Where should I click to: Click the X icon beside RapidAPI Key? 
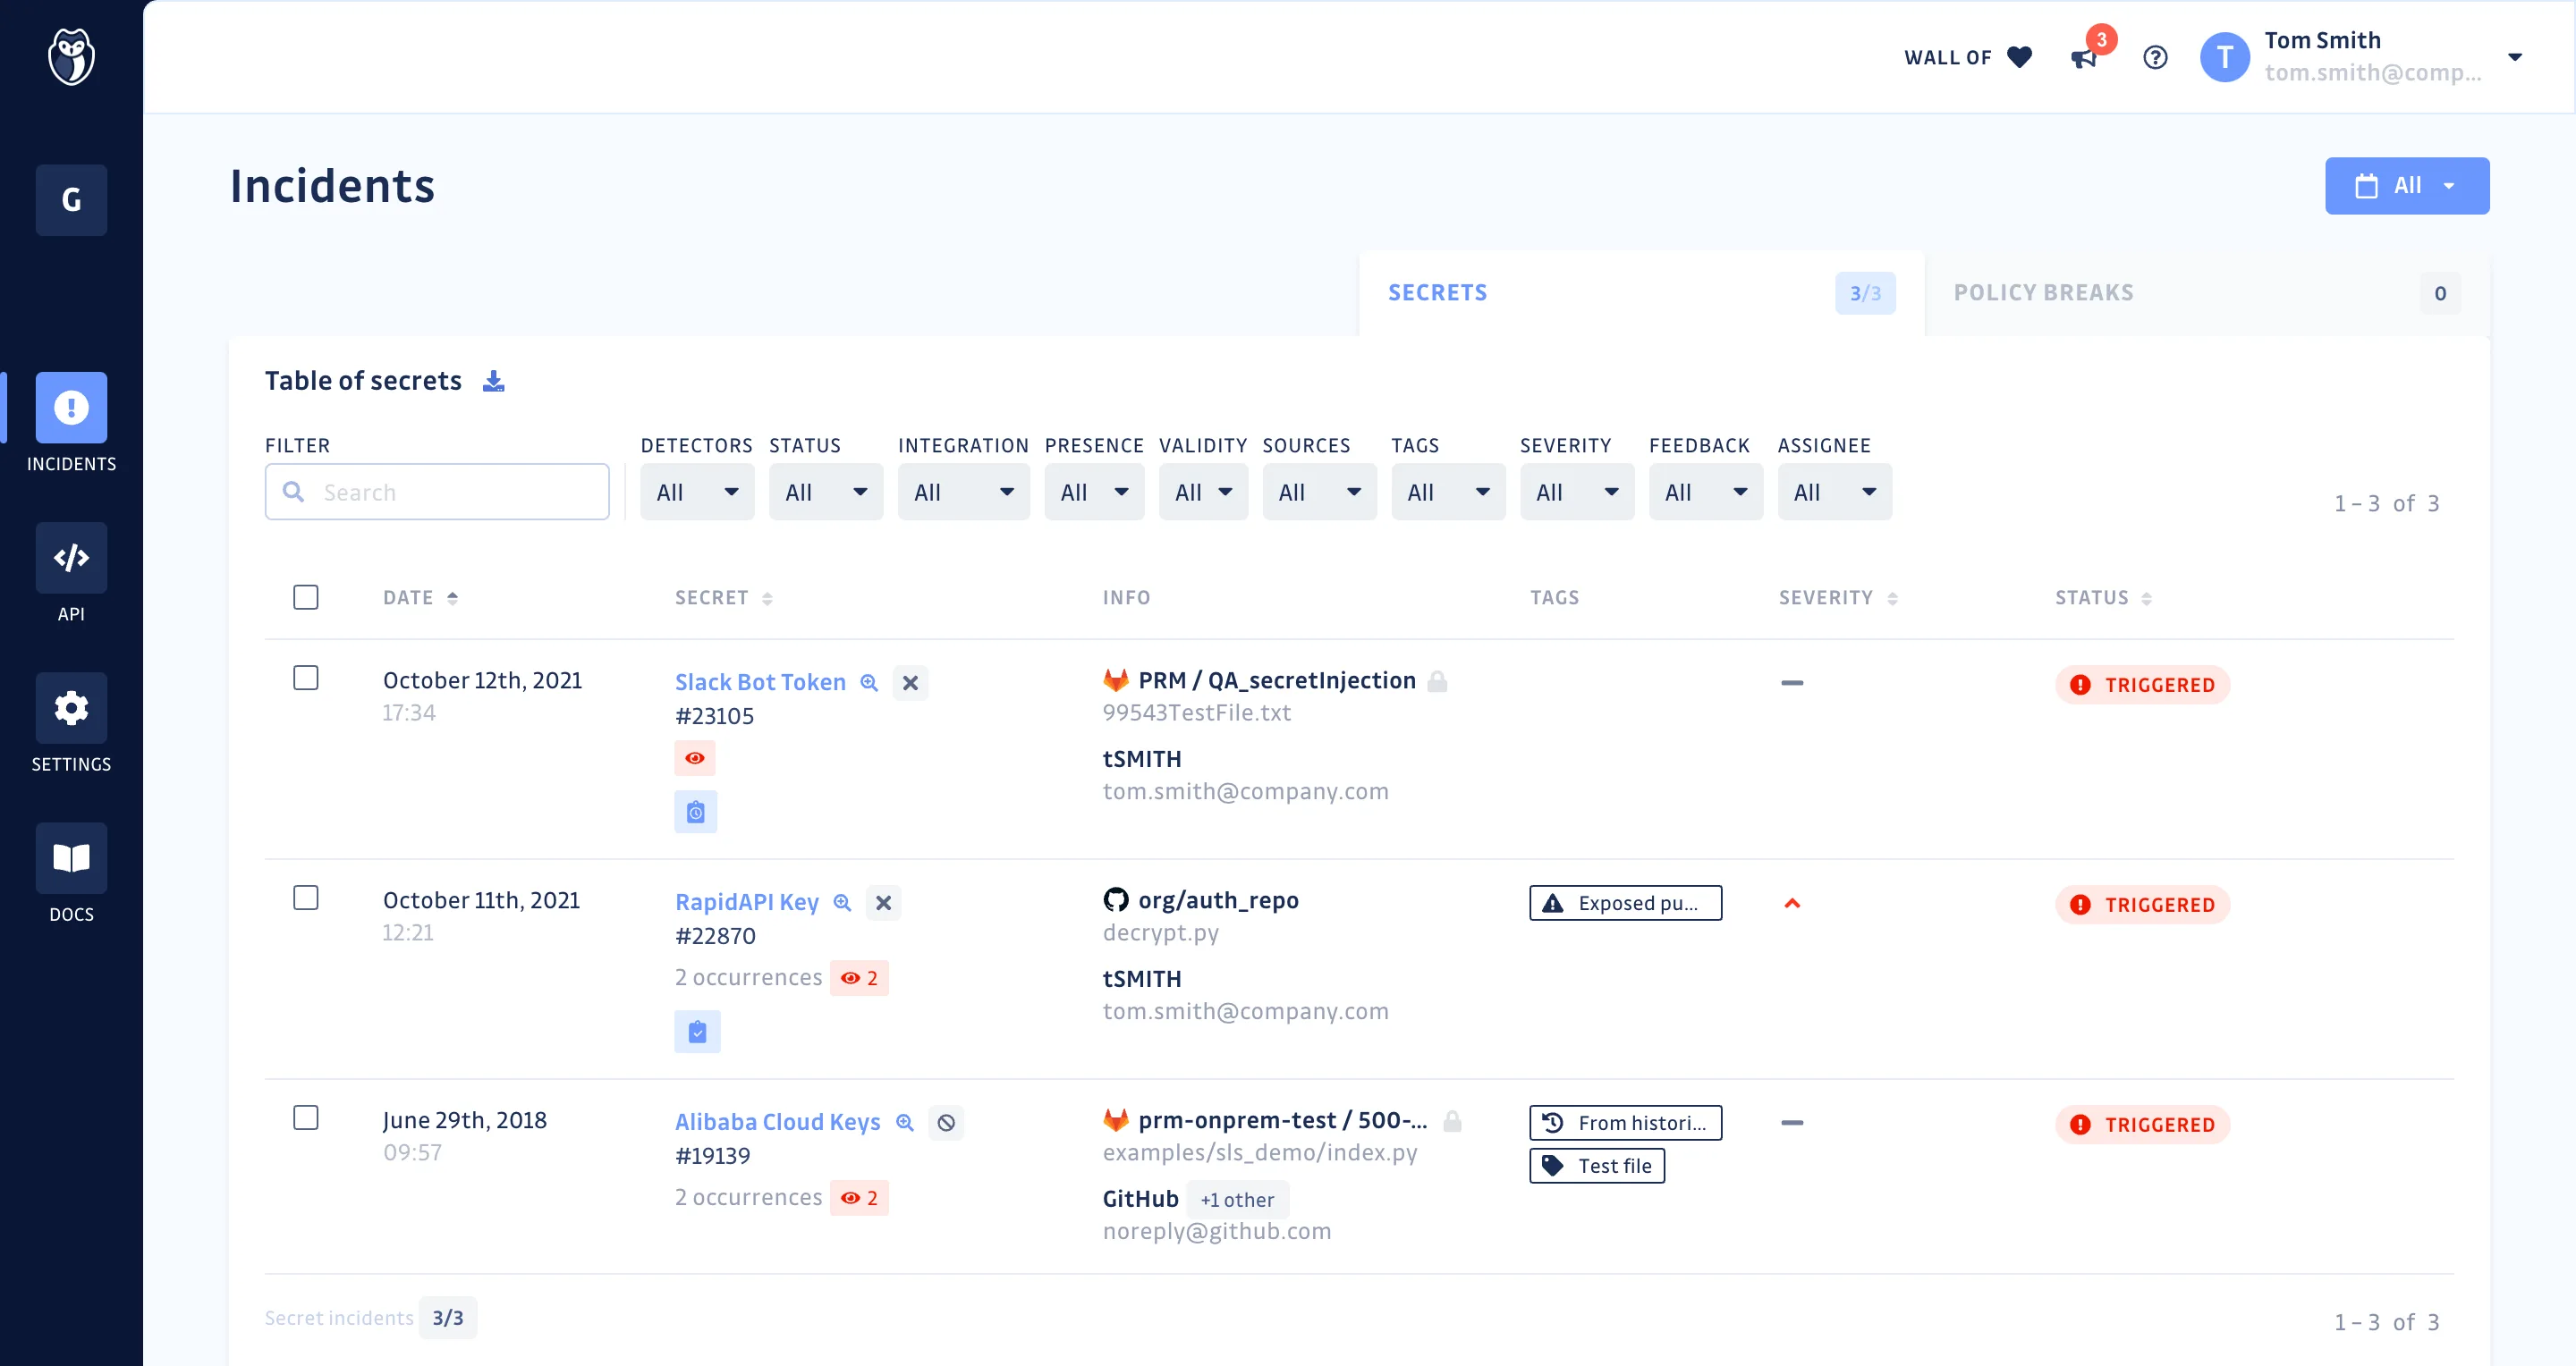coord(883,902)
